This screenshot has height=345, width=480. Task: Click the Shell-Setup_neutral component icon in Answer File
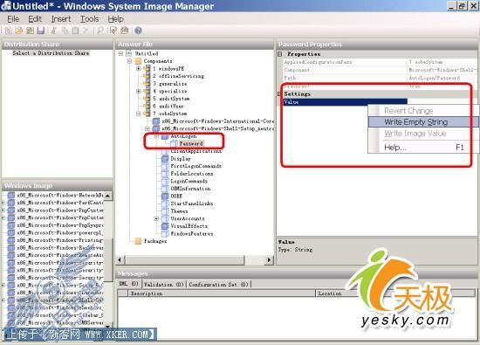pos(156,128)
